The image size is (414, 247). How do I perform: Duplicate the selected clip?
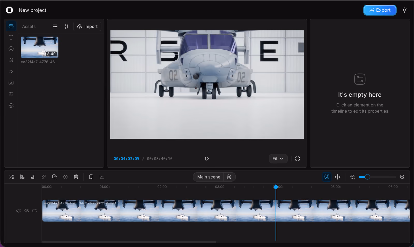[x=55, y=177]
